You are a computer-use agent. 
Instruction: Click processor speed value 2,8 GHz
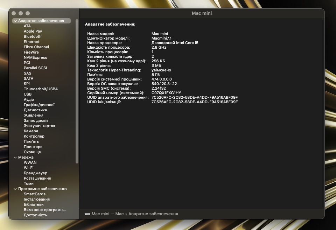click(159, 47)
